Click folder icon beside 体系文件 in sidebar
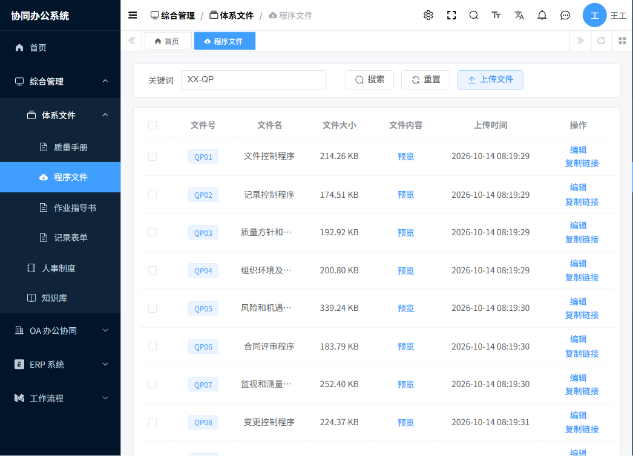This screenshot has width=633, height=456. (31, 115)
